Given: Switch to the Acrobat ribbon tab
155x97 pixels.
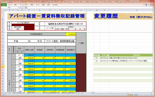Looking at the screenshot, I should (55, 5).
